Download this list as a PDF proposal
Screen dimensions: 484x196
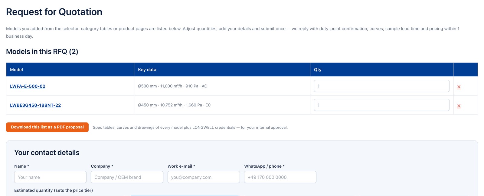(x=47, y=127)
